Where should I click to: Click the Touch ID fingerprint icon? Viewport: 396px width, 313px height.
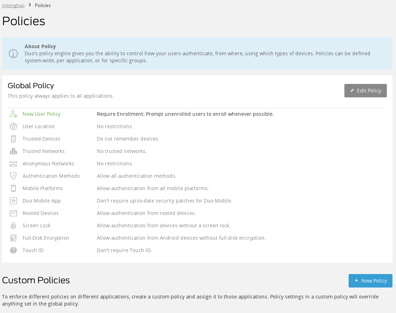pos(13,250)
